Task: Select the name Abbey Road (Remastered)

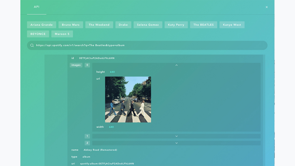Action: click(100, 150)
